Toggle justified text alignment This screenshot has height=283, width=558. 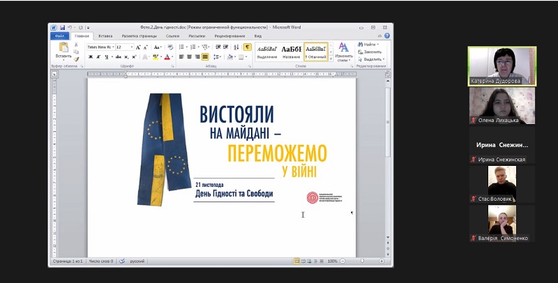pyautogui.click(x=205, y=57)
